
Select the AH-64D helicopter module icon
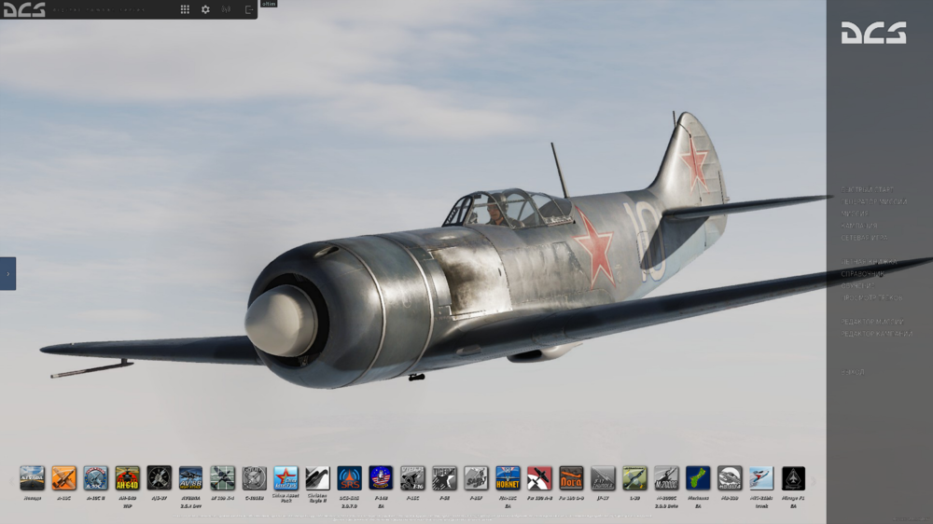click(x=127, y=478)
